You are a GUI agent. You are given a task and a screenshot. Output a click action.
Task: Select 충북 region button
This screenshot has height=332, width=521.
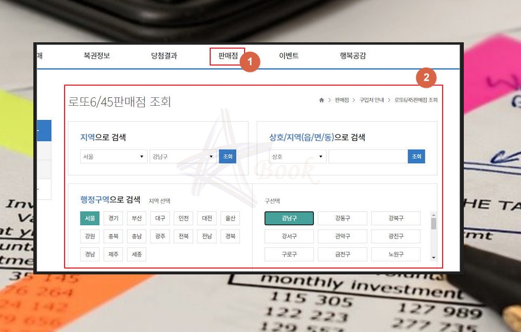click(113, 236)
